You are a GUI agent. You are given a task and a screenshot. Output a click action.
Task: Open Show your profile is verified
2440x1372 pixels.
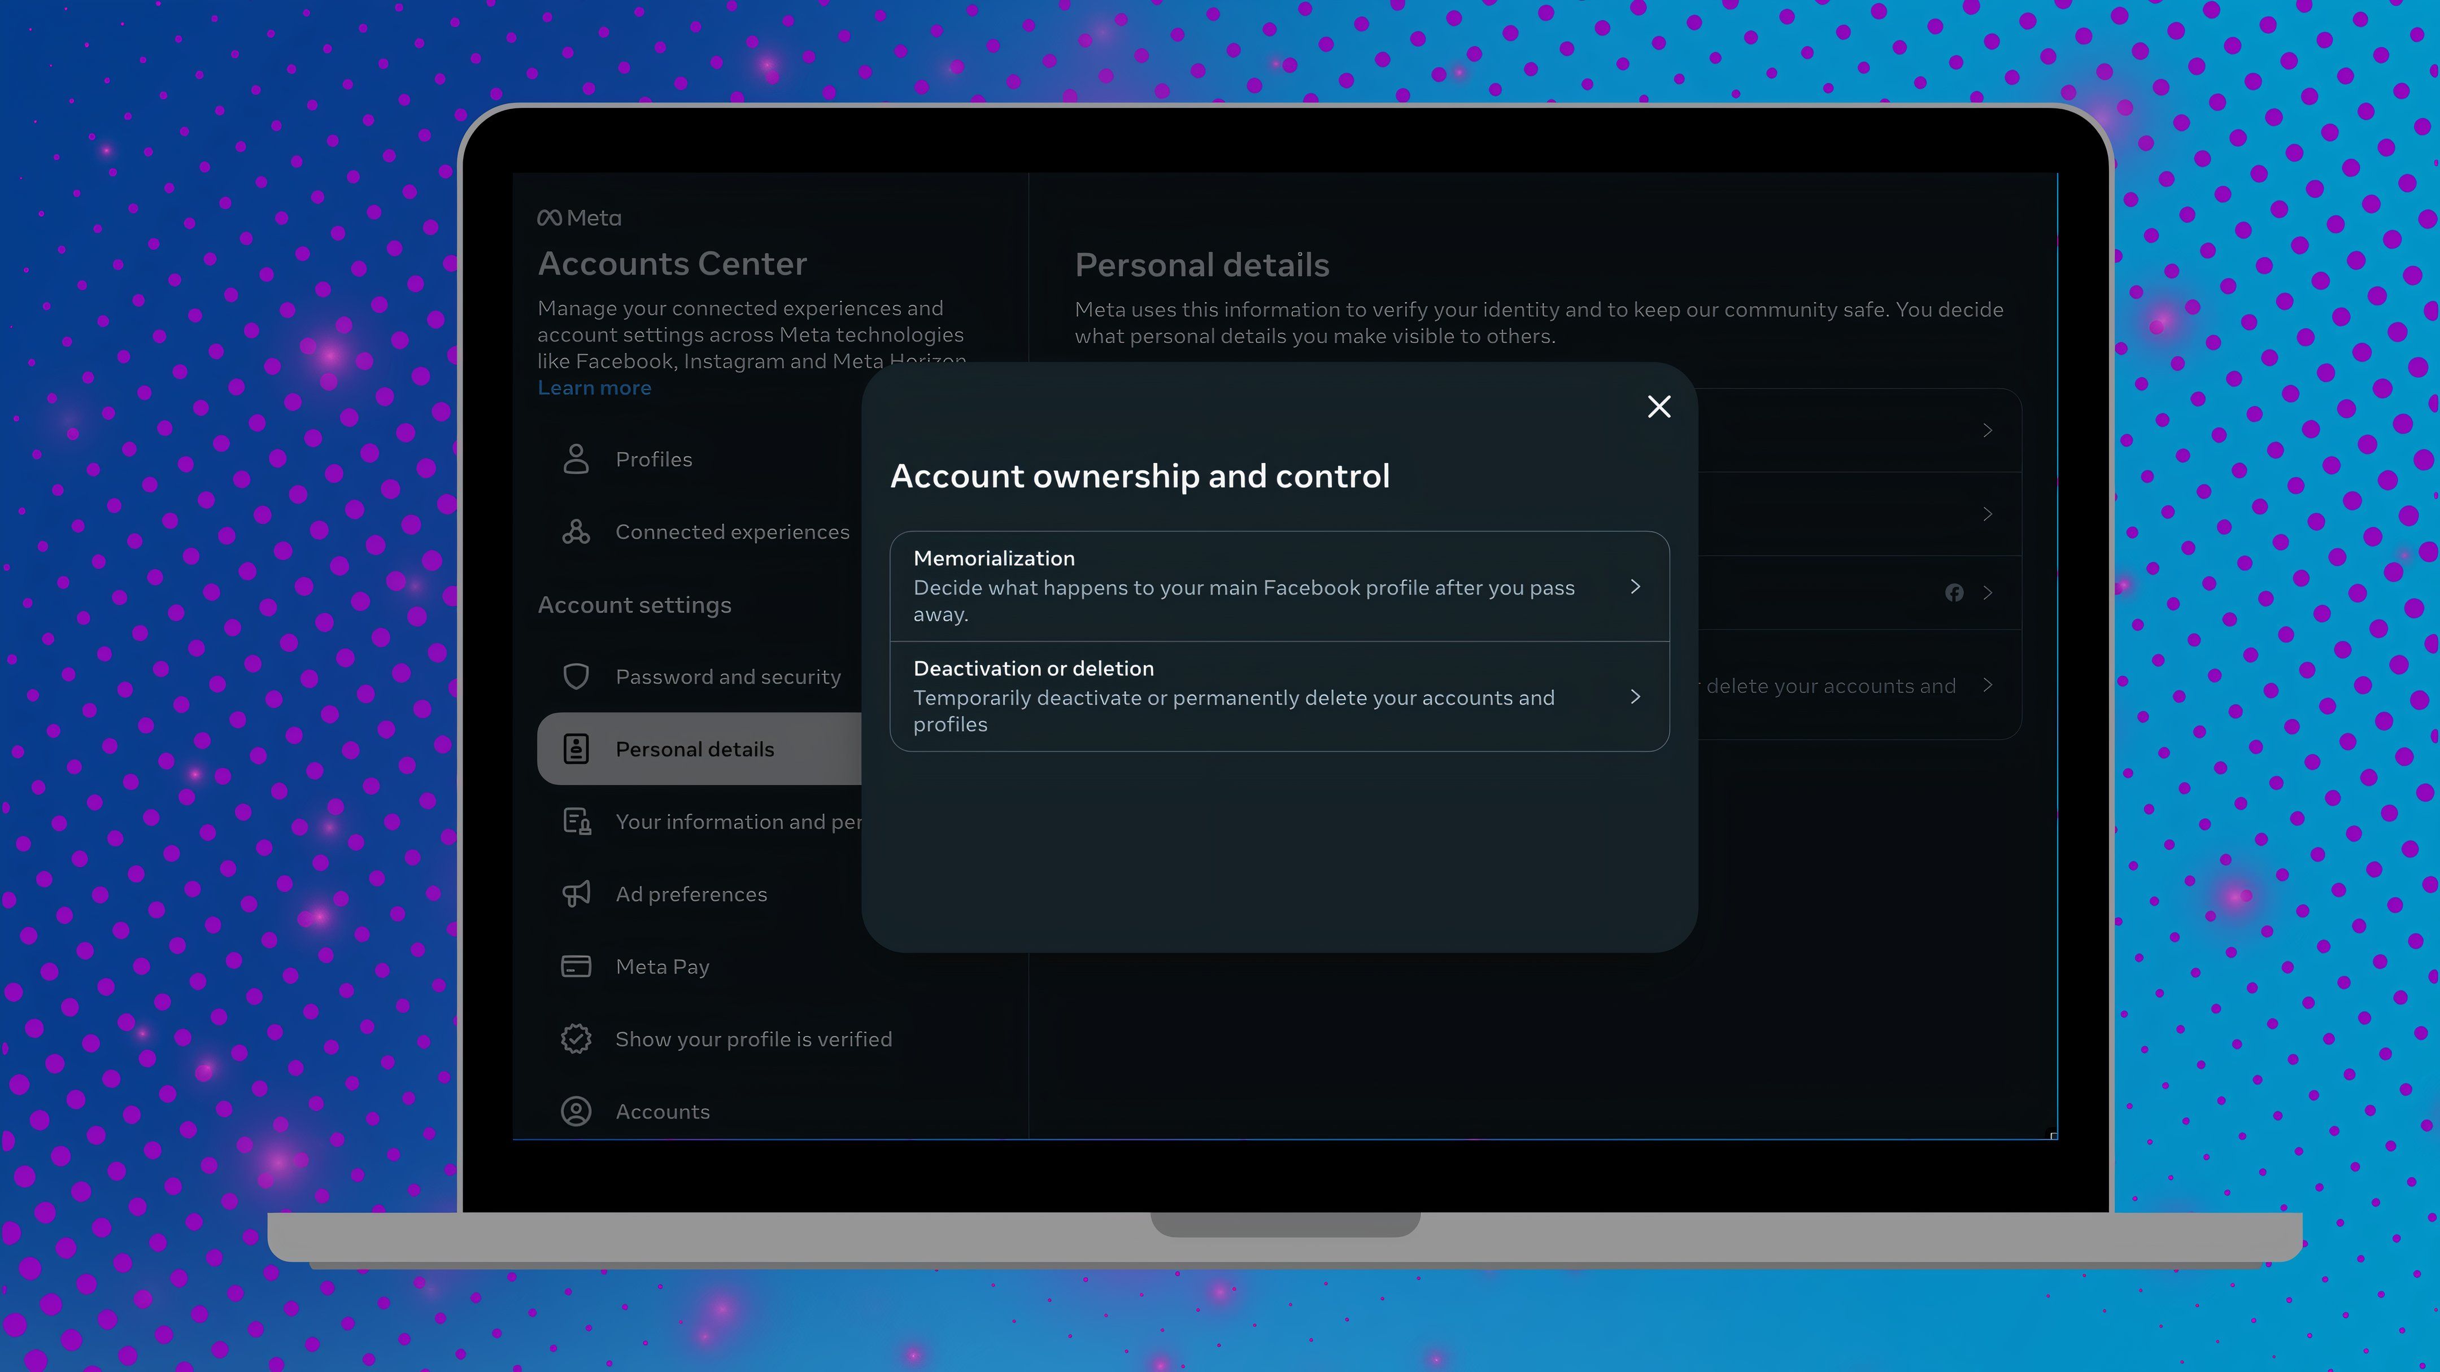[x=754, y=1039]
